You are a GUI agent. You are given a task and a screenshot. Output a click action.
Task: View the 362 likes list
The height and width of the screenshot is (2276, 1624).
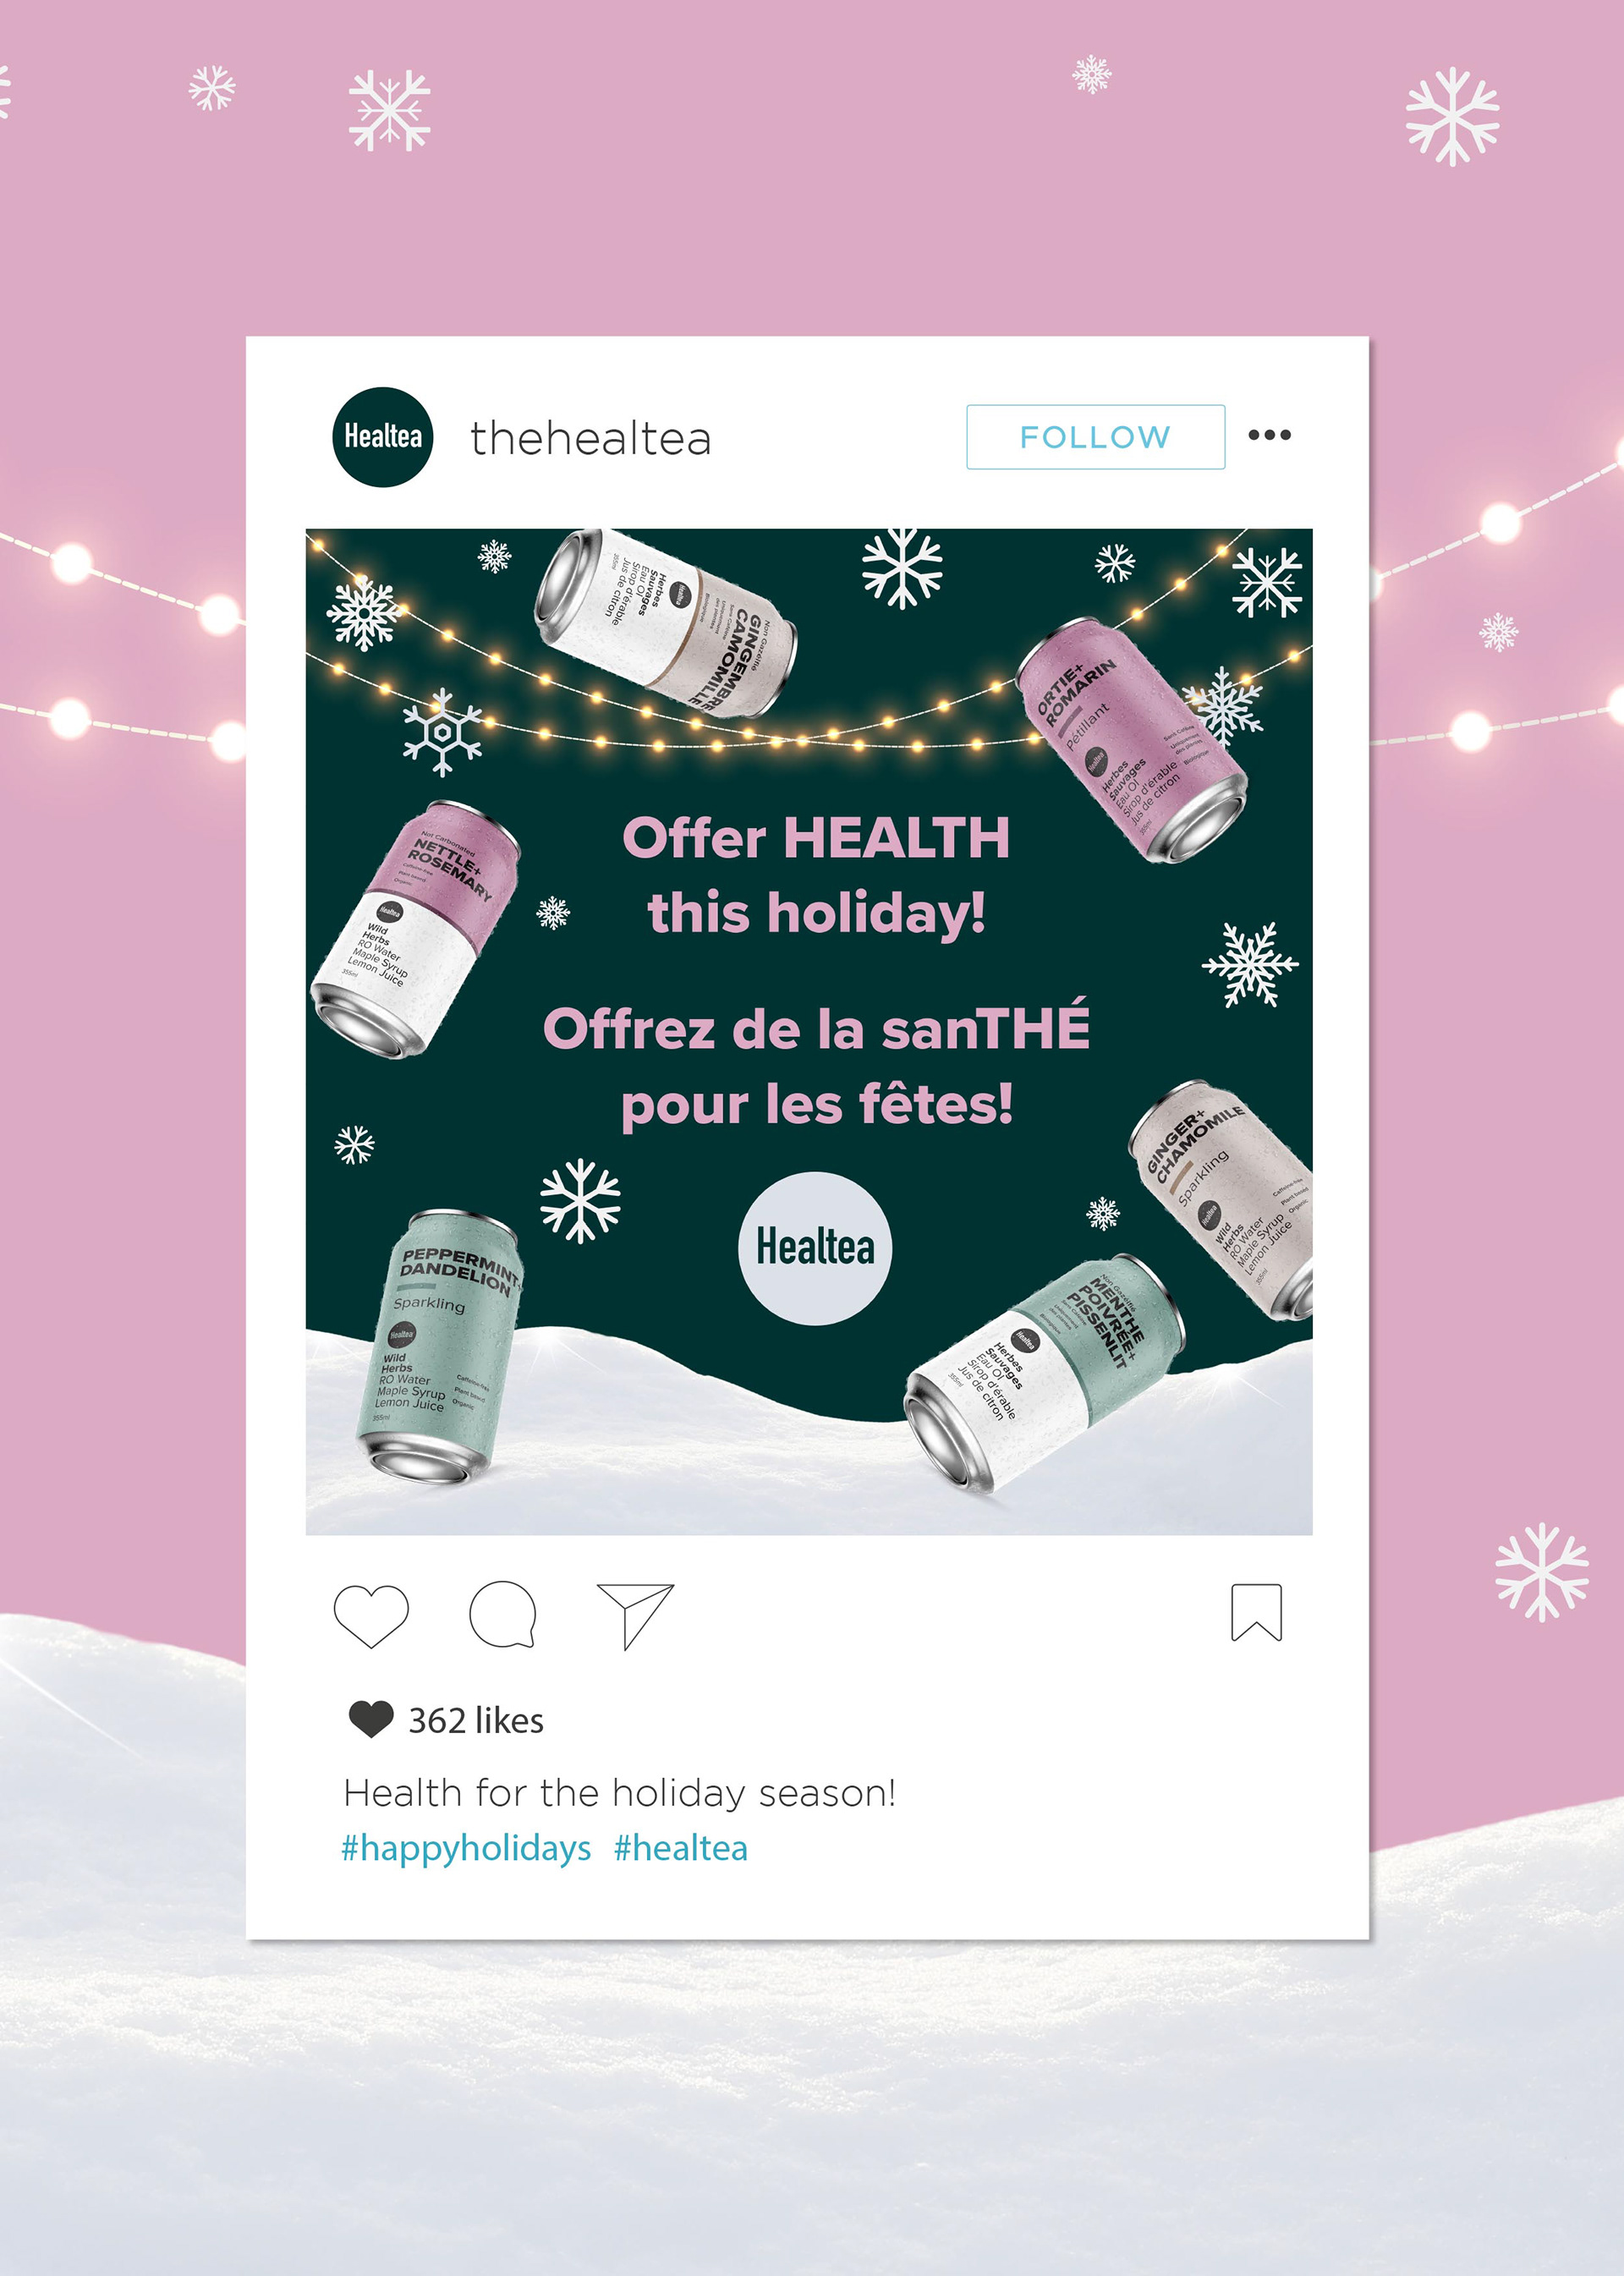click(x=476, y=1720)
